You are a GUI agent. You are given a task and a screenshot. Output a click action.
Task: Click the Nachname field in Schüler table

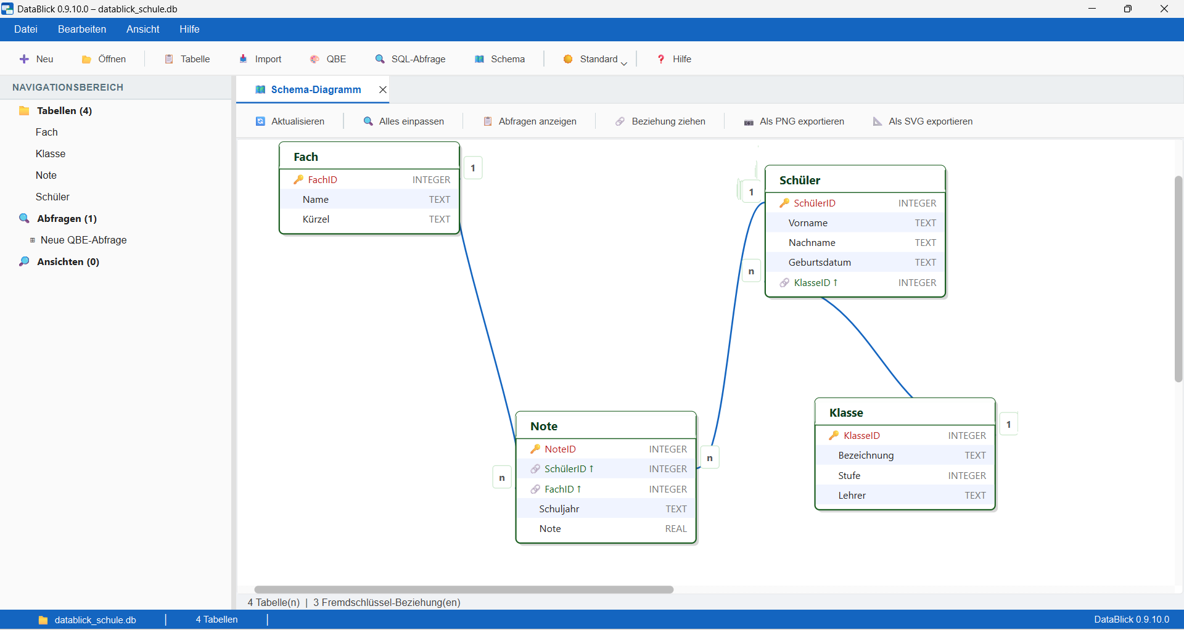pyautogui.click(x=855, y=243)
